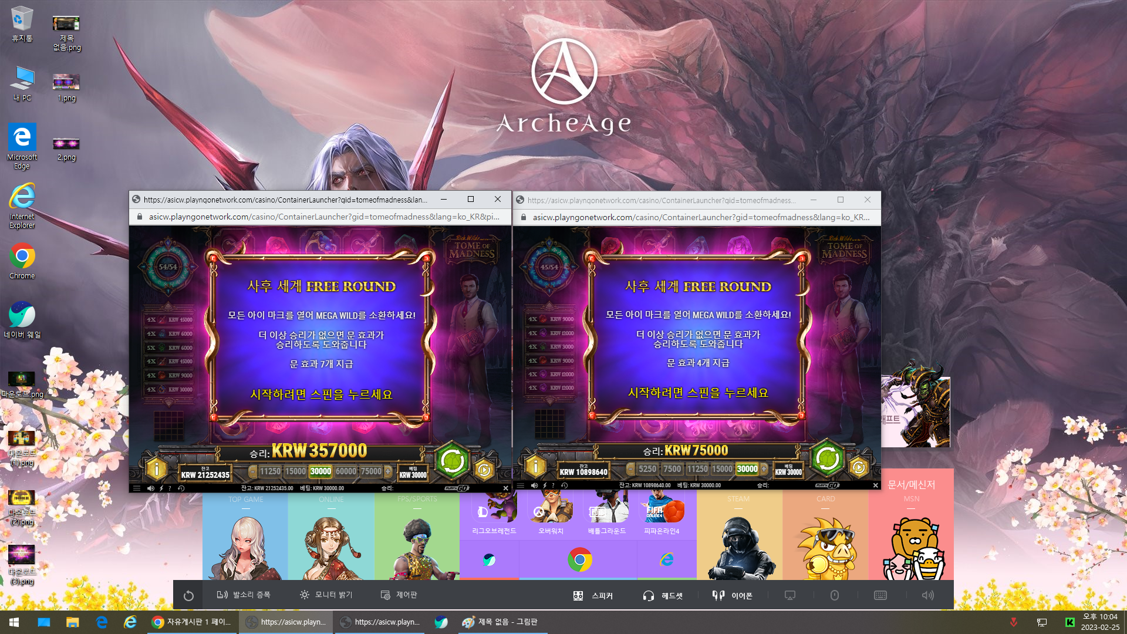
Task: Click the address bar of left game window
Action: point(325,217)
